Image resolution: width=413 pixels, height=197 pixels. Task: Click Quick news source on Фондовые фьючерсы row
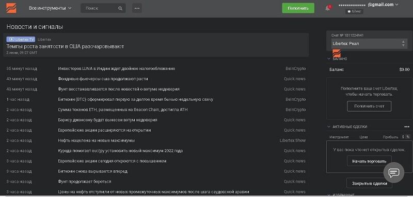coord(295,79)
